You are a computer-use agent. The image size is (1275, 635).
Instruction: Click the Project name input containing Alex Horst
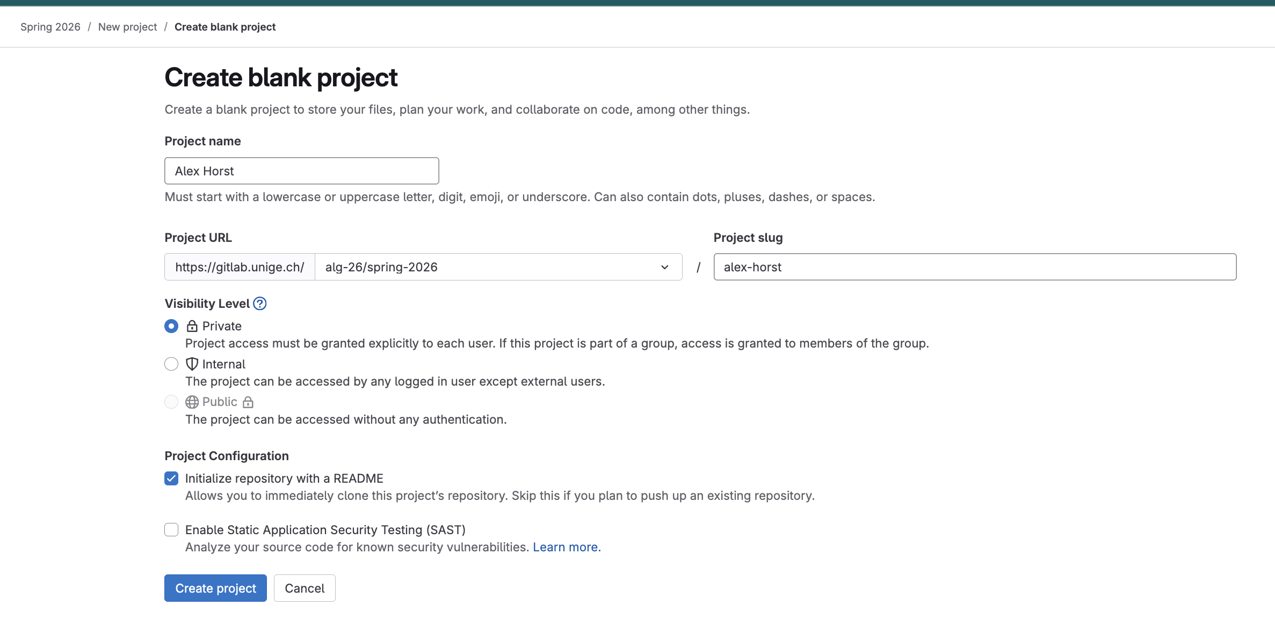(x=301, y=171)
